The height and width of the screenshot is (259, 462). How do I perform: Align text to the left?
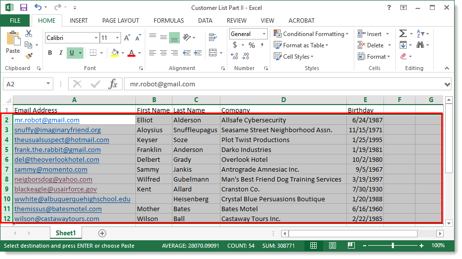pyautogui.click(x=153, y=53)
